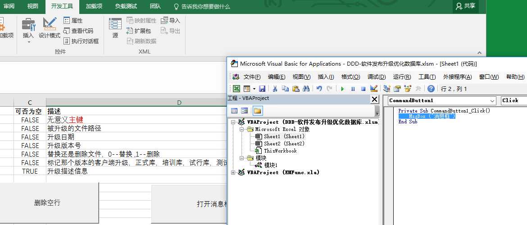Viewport: 527px width, 225px height.
Task: Expand the VBAProject (EMFunc.xla) node
Action: click(x=233, y=172)
